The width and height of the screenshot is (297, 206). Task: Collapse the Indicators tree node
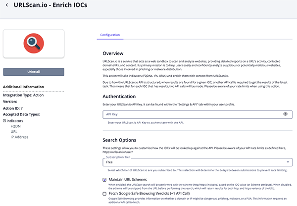[4, 121]
